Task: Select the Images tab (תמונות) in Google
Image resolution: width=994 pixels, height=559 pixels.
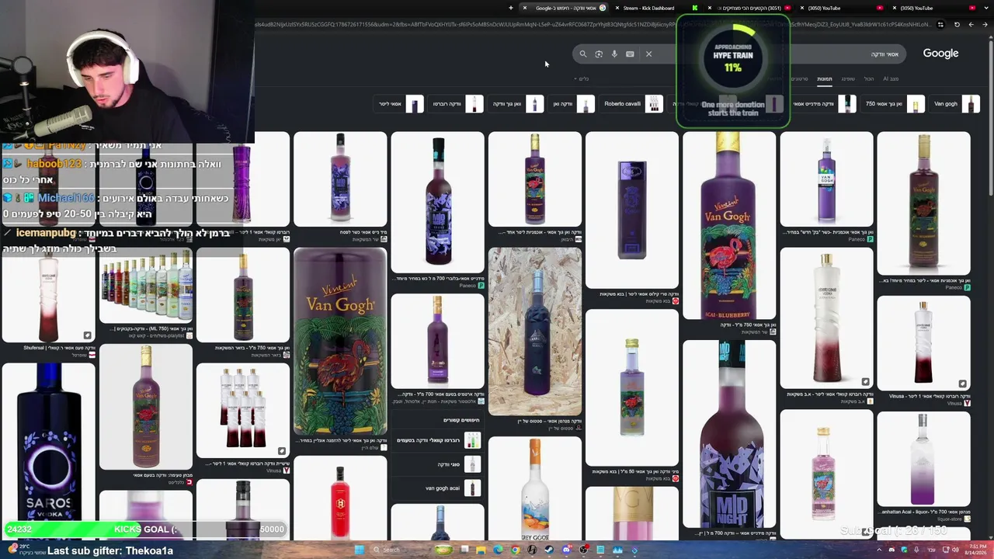Action: point(825,78)
